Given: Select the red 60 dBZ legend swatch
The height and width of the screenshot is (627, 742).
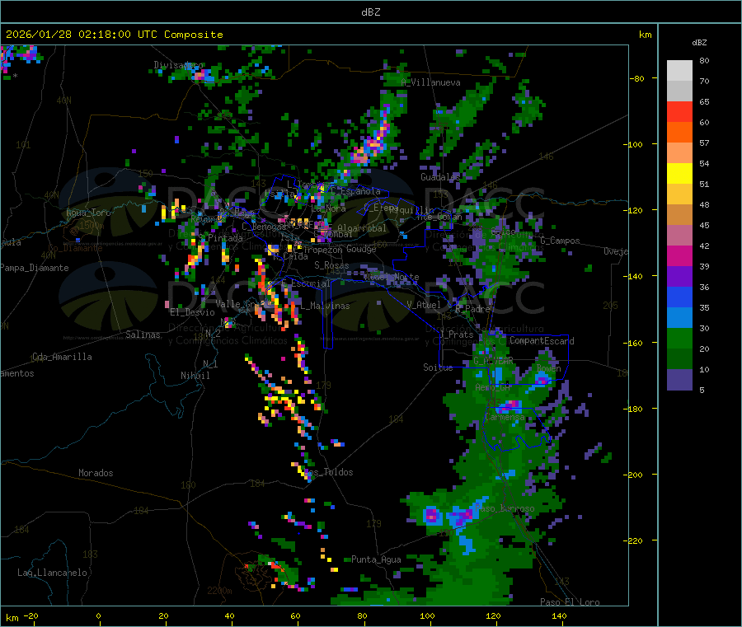Looking at the screenshot, I should (x=679, y=111).
